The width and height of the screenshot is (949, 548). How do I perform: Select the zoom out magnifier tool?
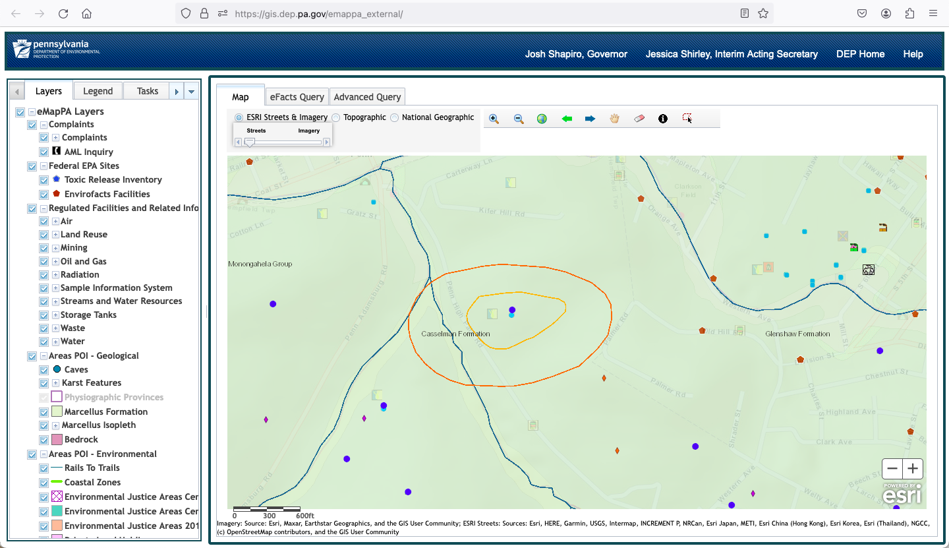519,119
